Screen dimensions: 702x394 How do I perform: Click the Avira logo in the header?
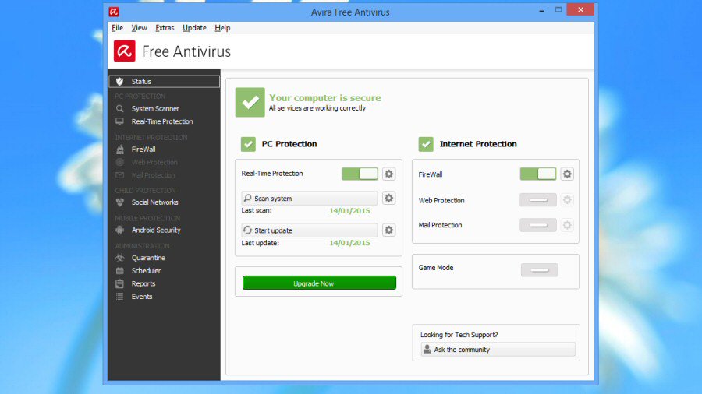[124, 51]
